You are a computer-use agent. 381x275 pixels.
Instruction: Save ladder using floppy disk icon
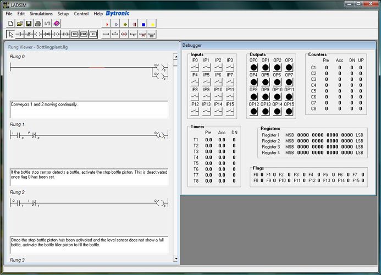click(29, 24)
